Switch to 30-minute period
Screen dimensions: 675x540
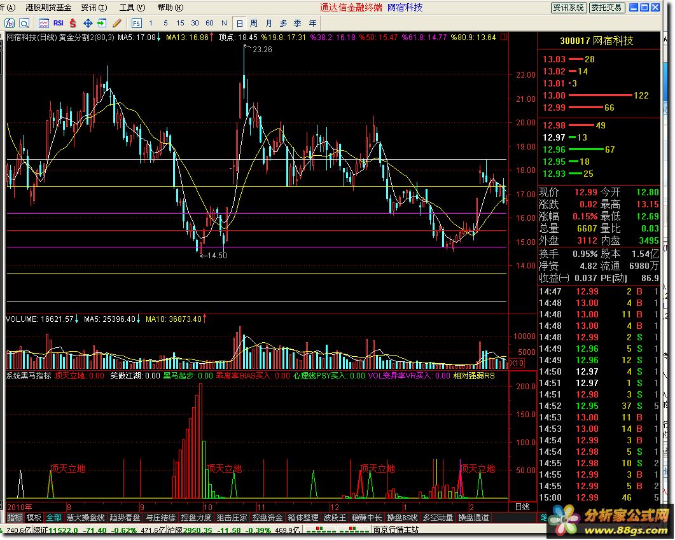pyautogui.click(x=195, y=24)
